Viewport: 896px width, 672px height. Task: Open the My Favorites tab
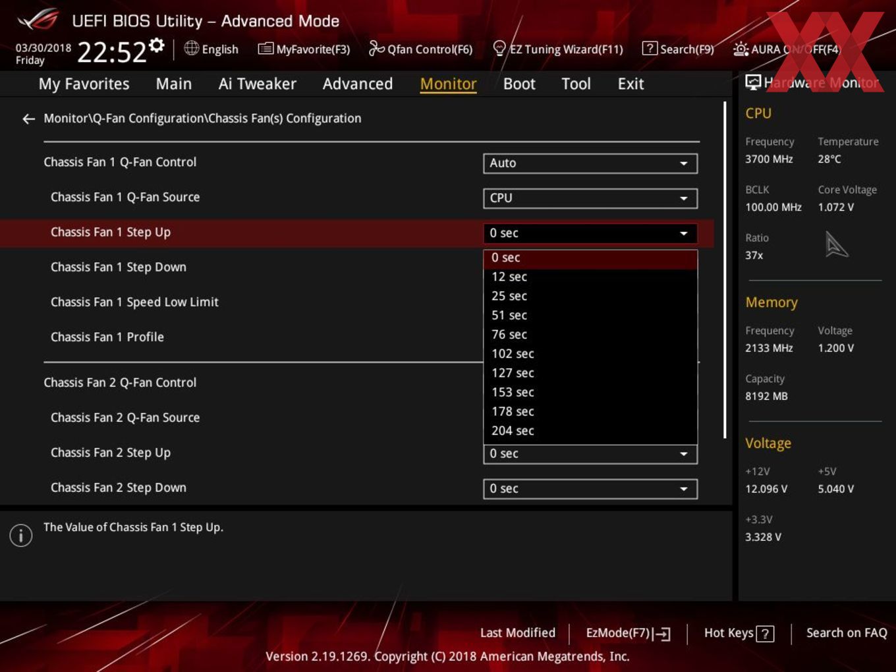click(84, 84)
